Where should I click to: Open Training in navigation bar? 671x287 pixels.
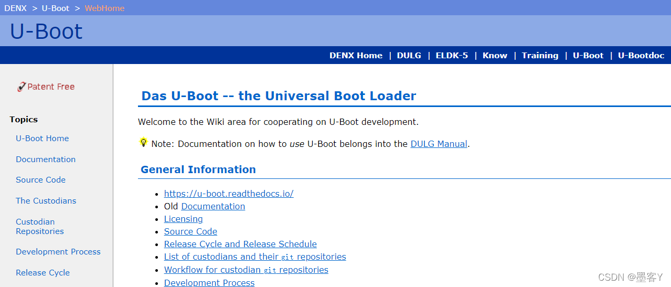point(540,55)
